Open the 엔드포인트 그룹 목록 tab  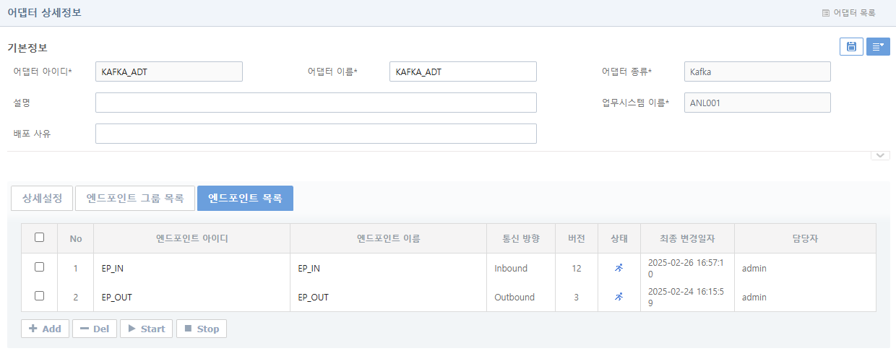click(135, 198)
